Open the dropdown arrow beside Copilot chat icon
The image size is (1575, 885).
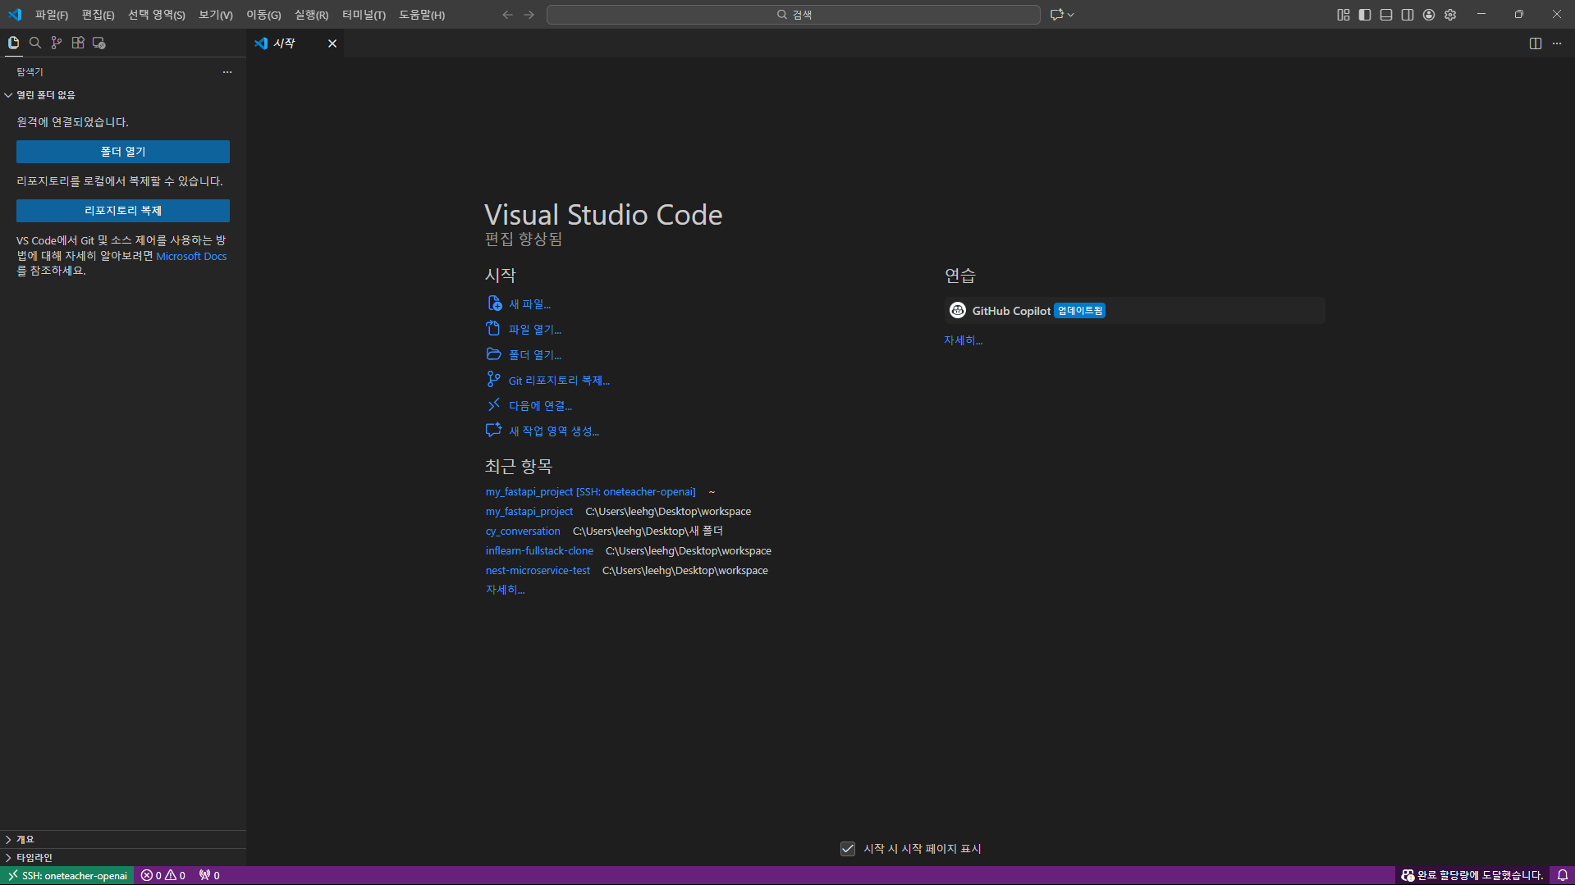click(1071, 15)
